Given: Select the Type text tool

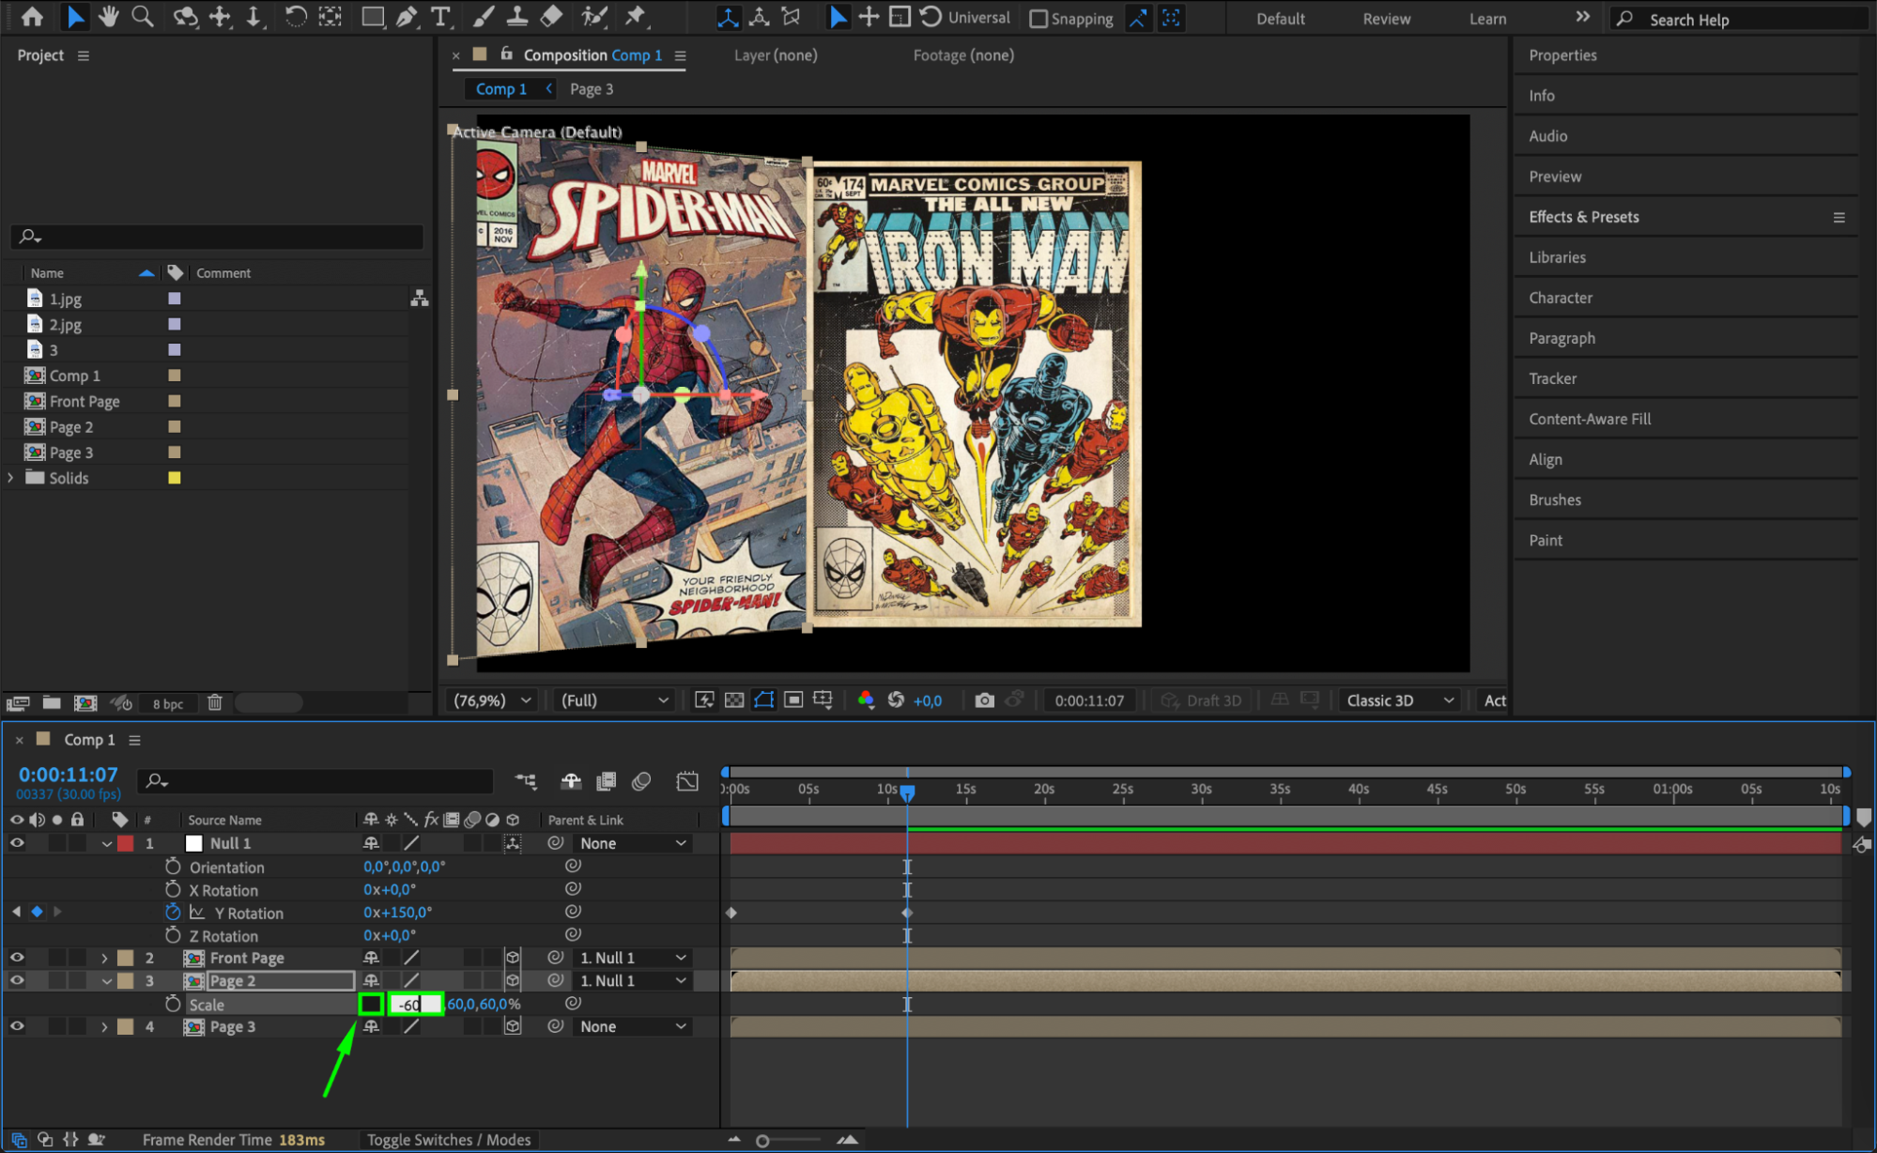Looking at the screenshot, I should [x=439, y=17].
